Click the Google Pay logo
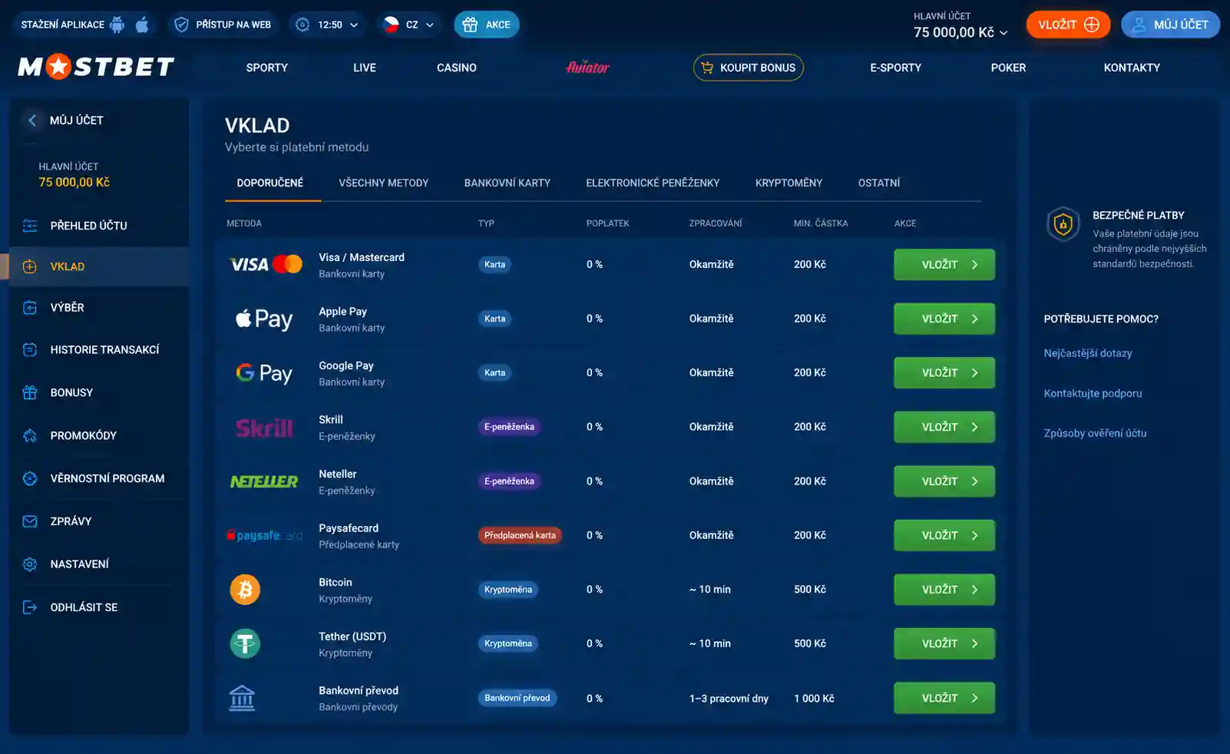 pos(264,373)
